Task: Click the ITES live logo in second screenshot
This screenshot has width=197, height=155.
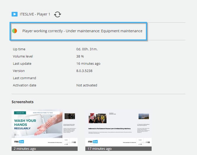Action: click(x=93, y=142)
